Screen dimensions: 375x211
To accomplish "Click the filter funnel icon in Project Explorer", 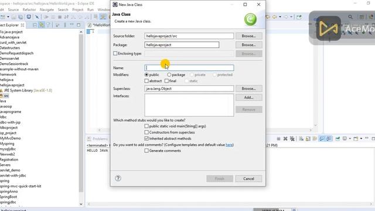I will click(x=48, y=25).
